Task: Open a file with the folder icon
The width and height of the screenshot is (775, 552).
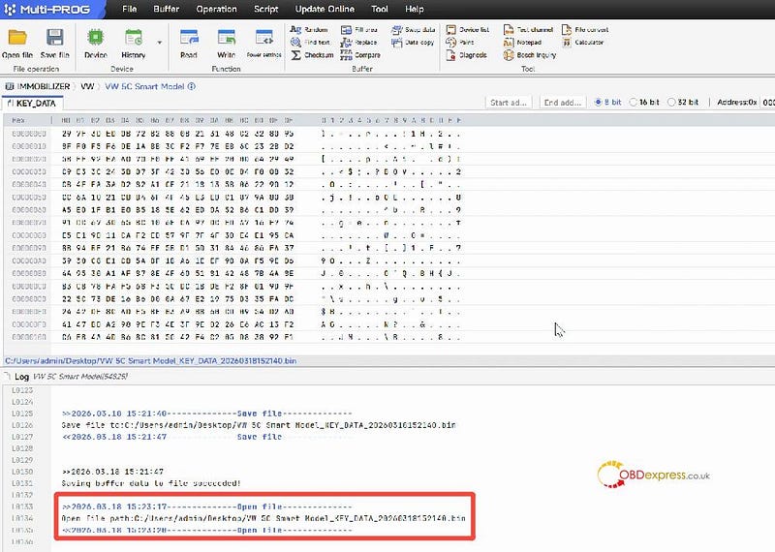Action: tap(17, 43)
